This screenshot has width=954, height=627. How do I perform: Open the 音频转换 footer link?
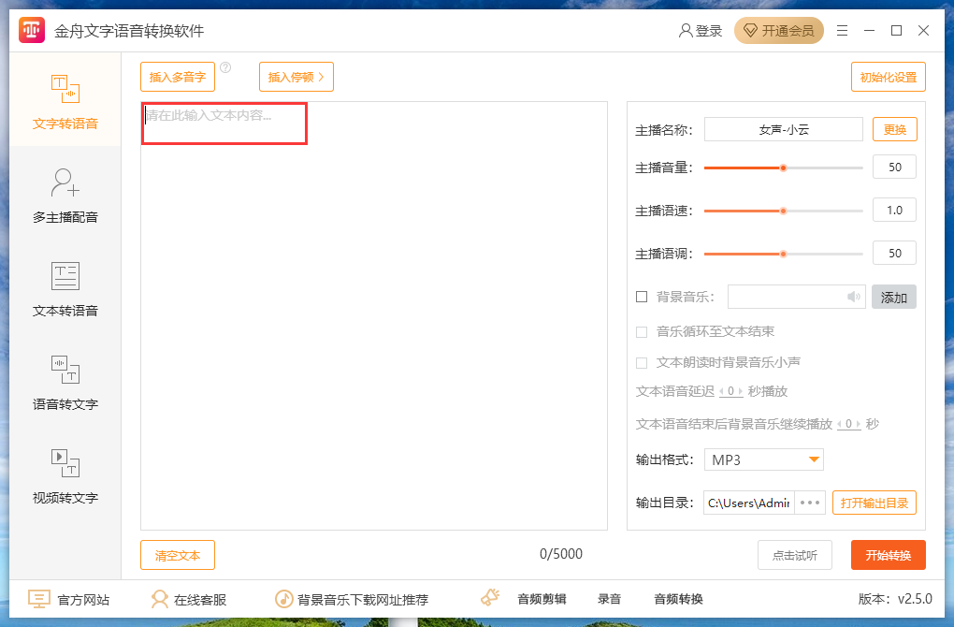(x=678, y=599)
